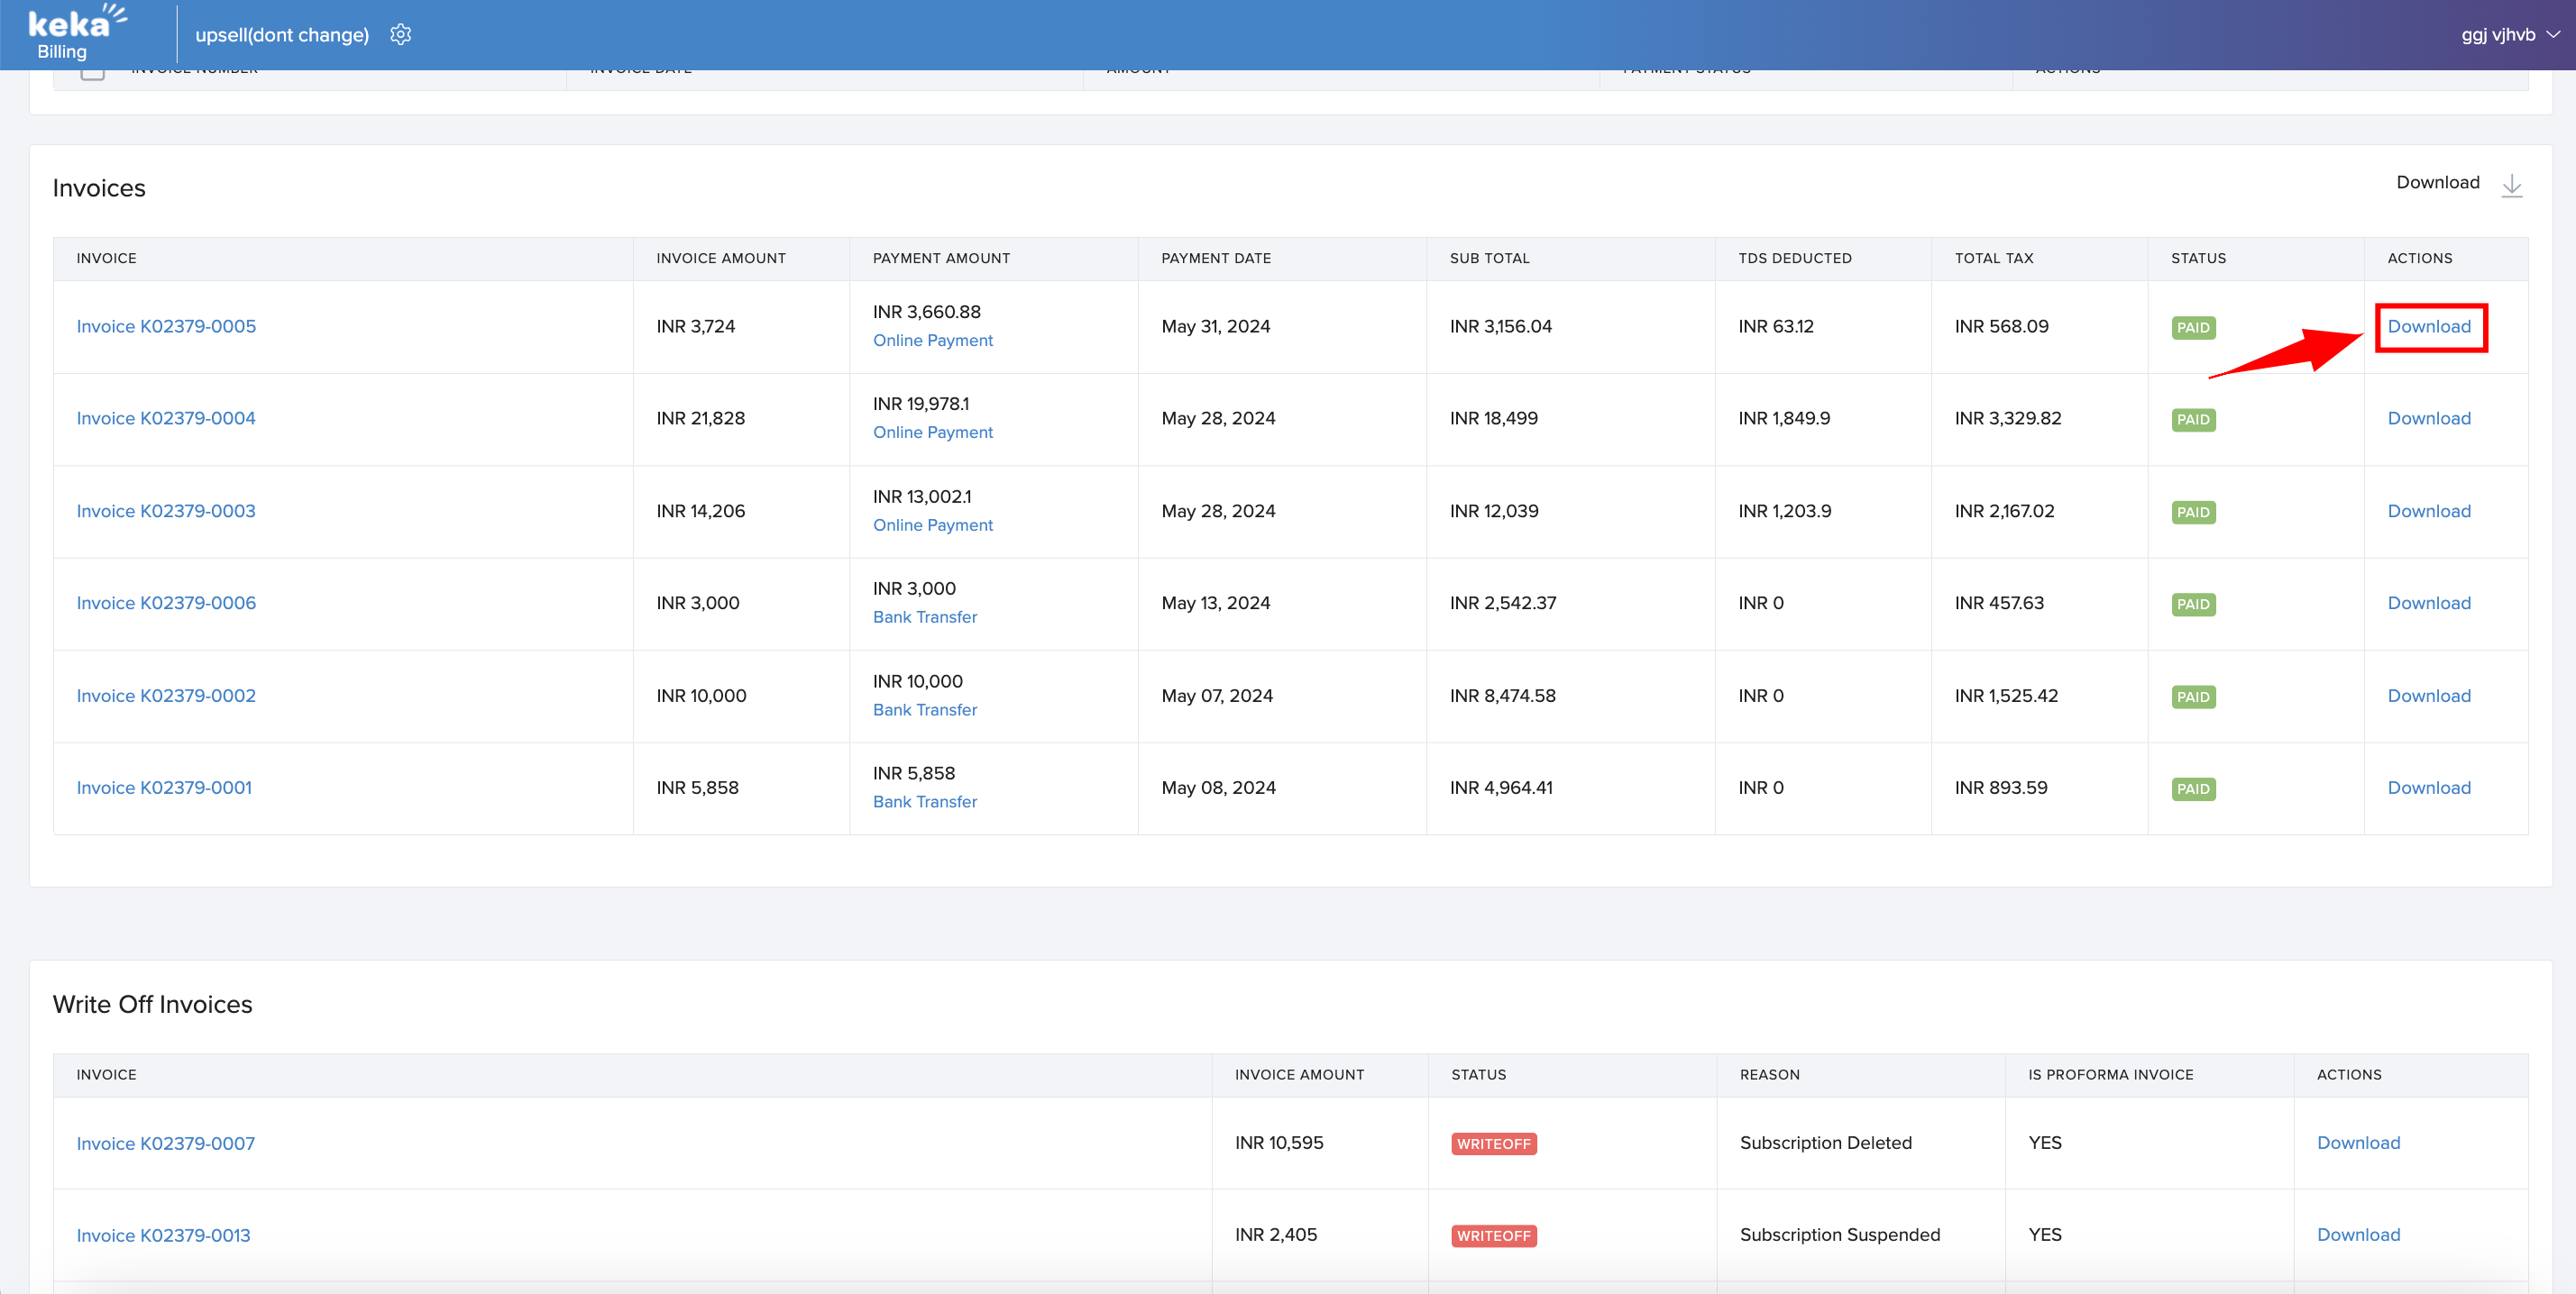Screen dimensions: 2576x1294
Task: Open Invoice K02379-0004 link
Action: click(x=166, y=419)
